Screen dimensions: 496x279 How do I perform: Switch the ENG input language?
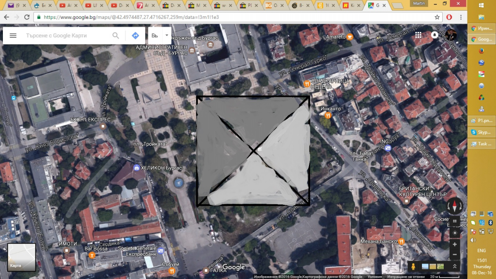pyautogui.click(x=481, y=250)
